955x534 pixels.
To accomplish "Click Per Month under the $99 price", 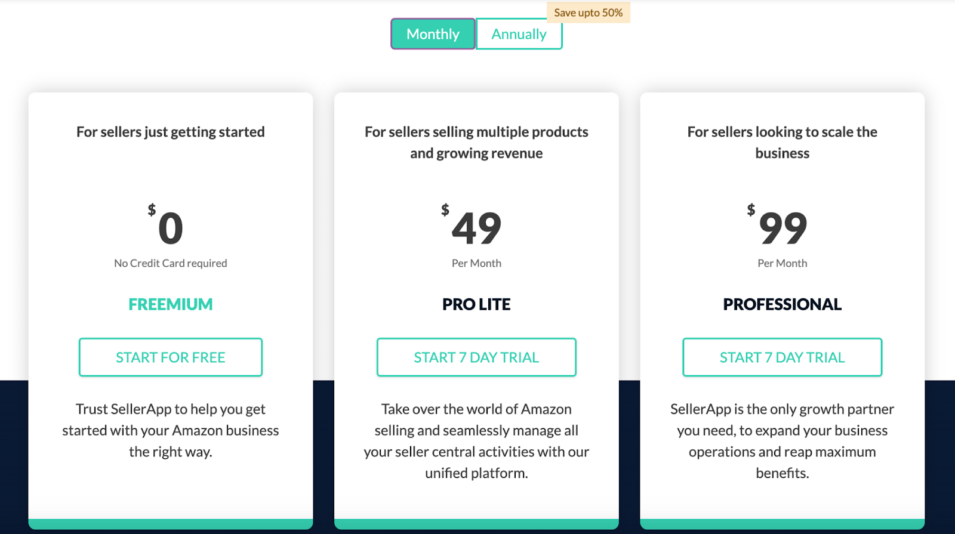I will pos(782,263).
